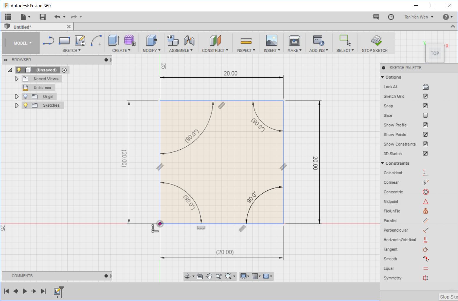This screenshot has width=458, height=301.
Task: Open the ADD-INS menu
Action: click(318, 51)
